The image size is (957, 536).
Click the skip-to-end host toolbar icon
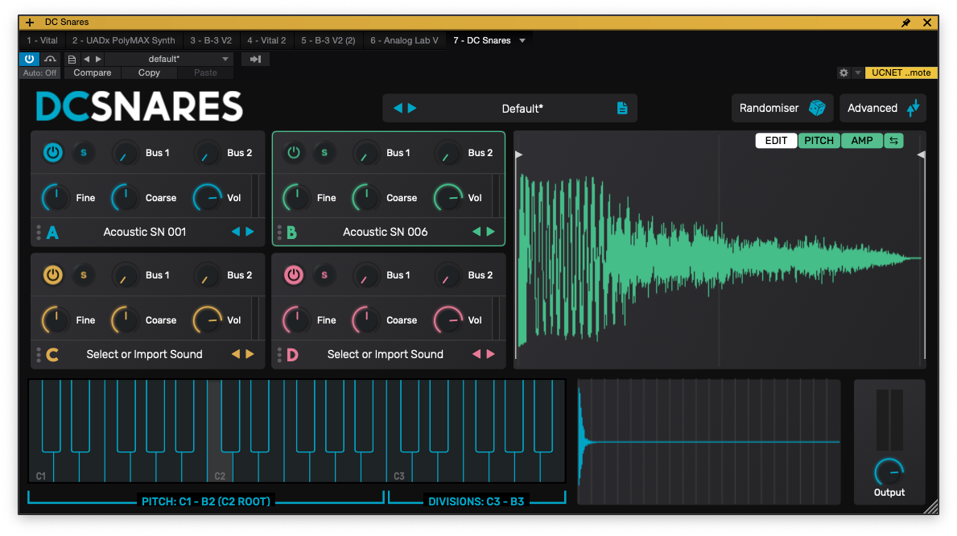click(255, 60)
